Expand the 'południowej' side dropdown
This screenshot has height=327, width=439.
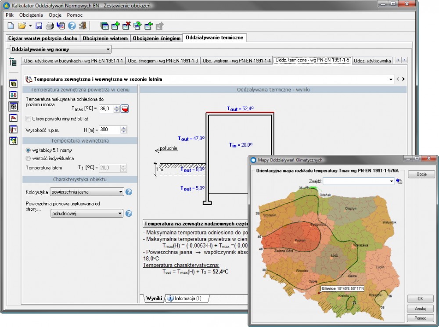tap(87, 214)
